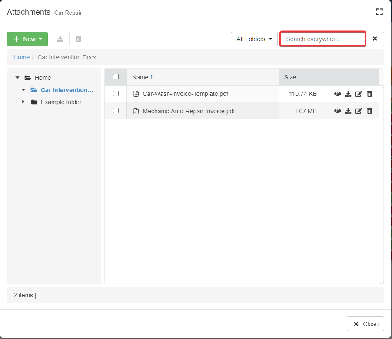Tick the Mechanic-Auto-Repair-Invoice.pdf checkbox
This screenshot has height=339, width=392.
click(x=116, y=111)
